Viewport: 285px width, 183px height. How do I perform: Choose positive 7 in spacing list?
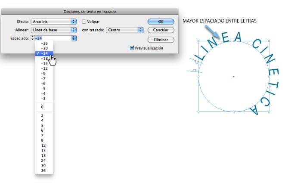[x=44, y=135]
